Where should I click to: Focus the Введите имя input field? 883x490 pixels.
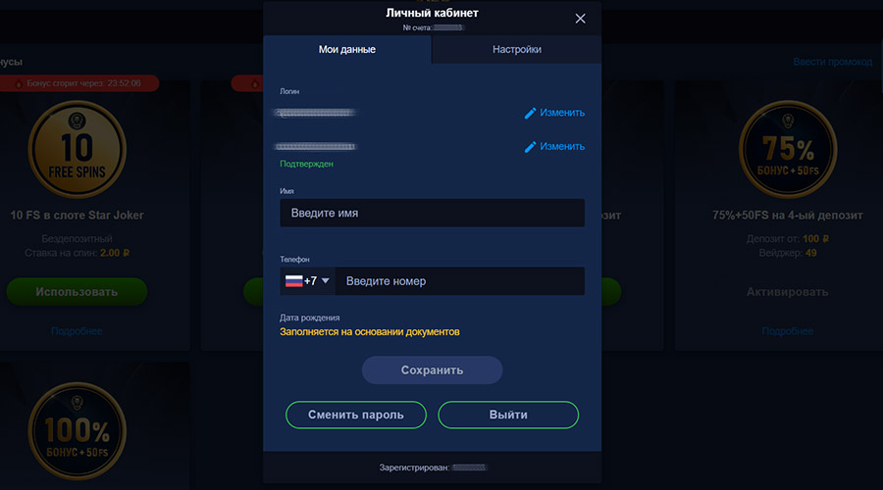(432, 213)
